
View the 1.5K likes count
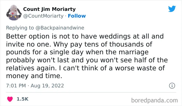(x=23, y=99)
